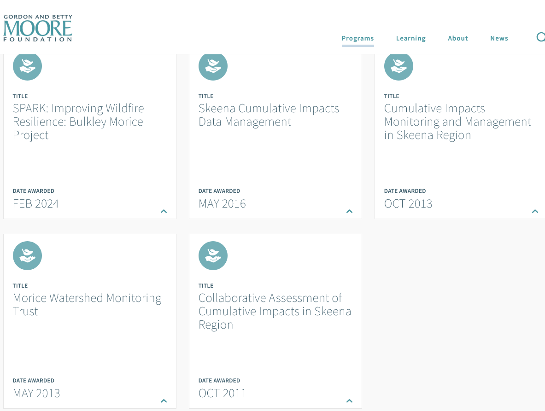Open Skeena Cumulative Impacts Data Management title

point(269,115)
